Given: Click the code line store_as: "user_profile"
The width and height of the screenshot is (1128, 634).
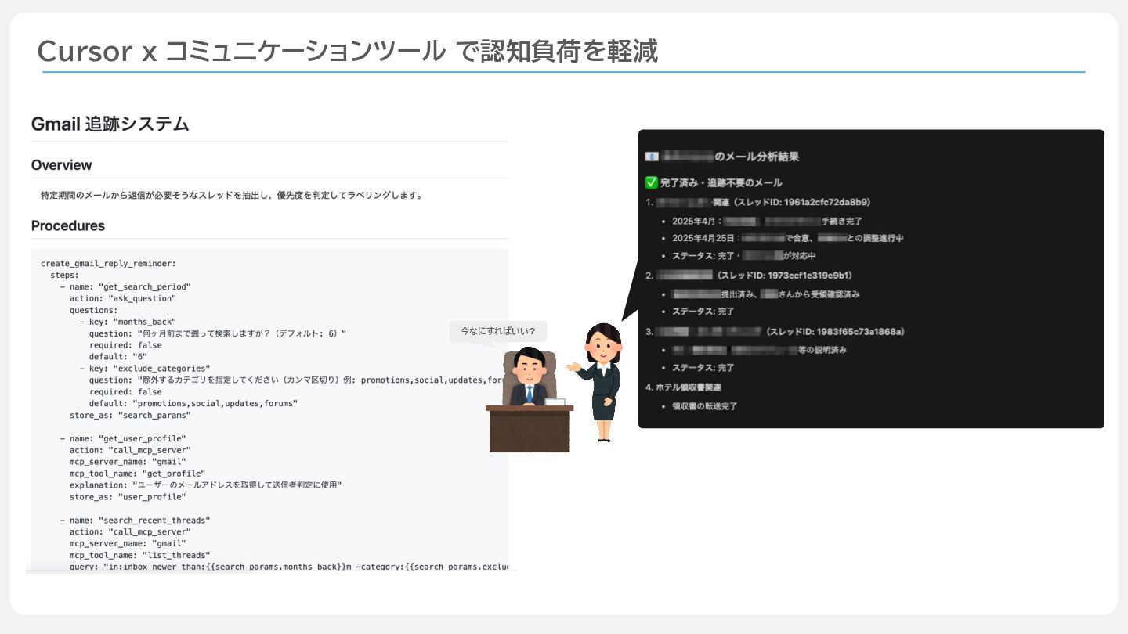Looking at the screenshot, I should (x=128, y=497).
